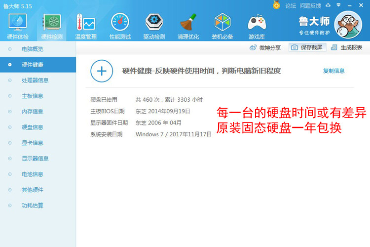Select 硬件健康 in the sidebar

tap(38, 65)
